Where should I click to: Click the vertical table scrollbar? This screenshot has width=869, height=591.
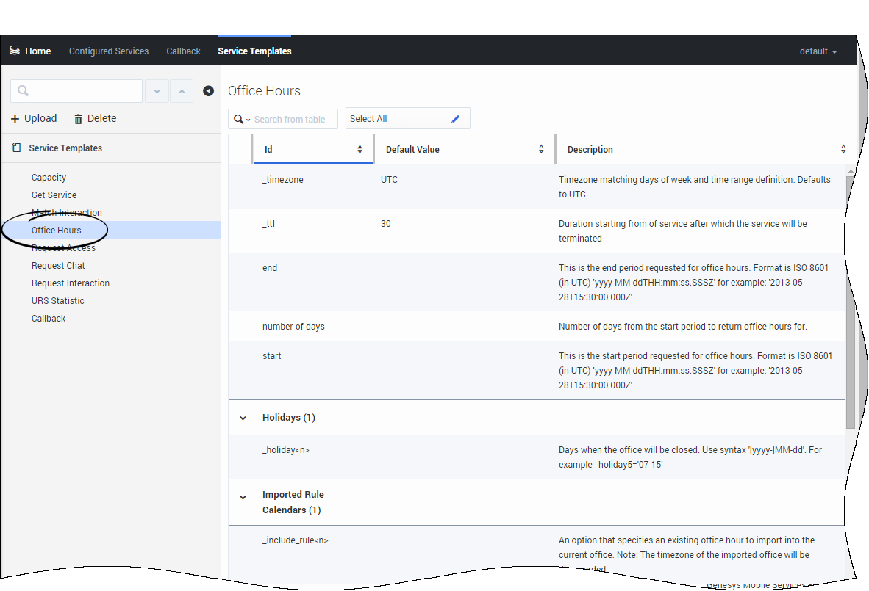click(x=850, y=301)
